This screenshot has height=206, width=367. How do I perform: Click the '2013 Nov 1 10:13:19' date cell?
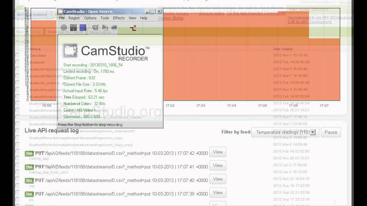coord(290,55)
